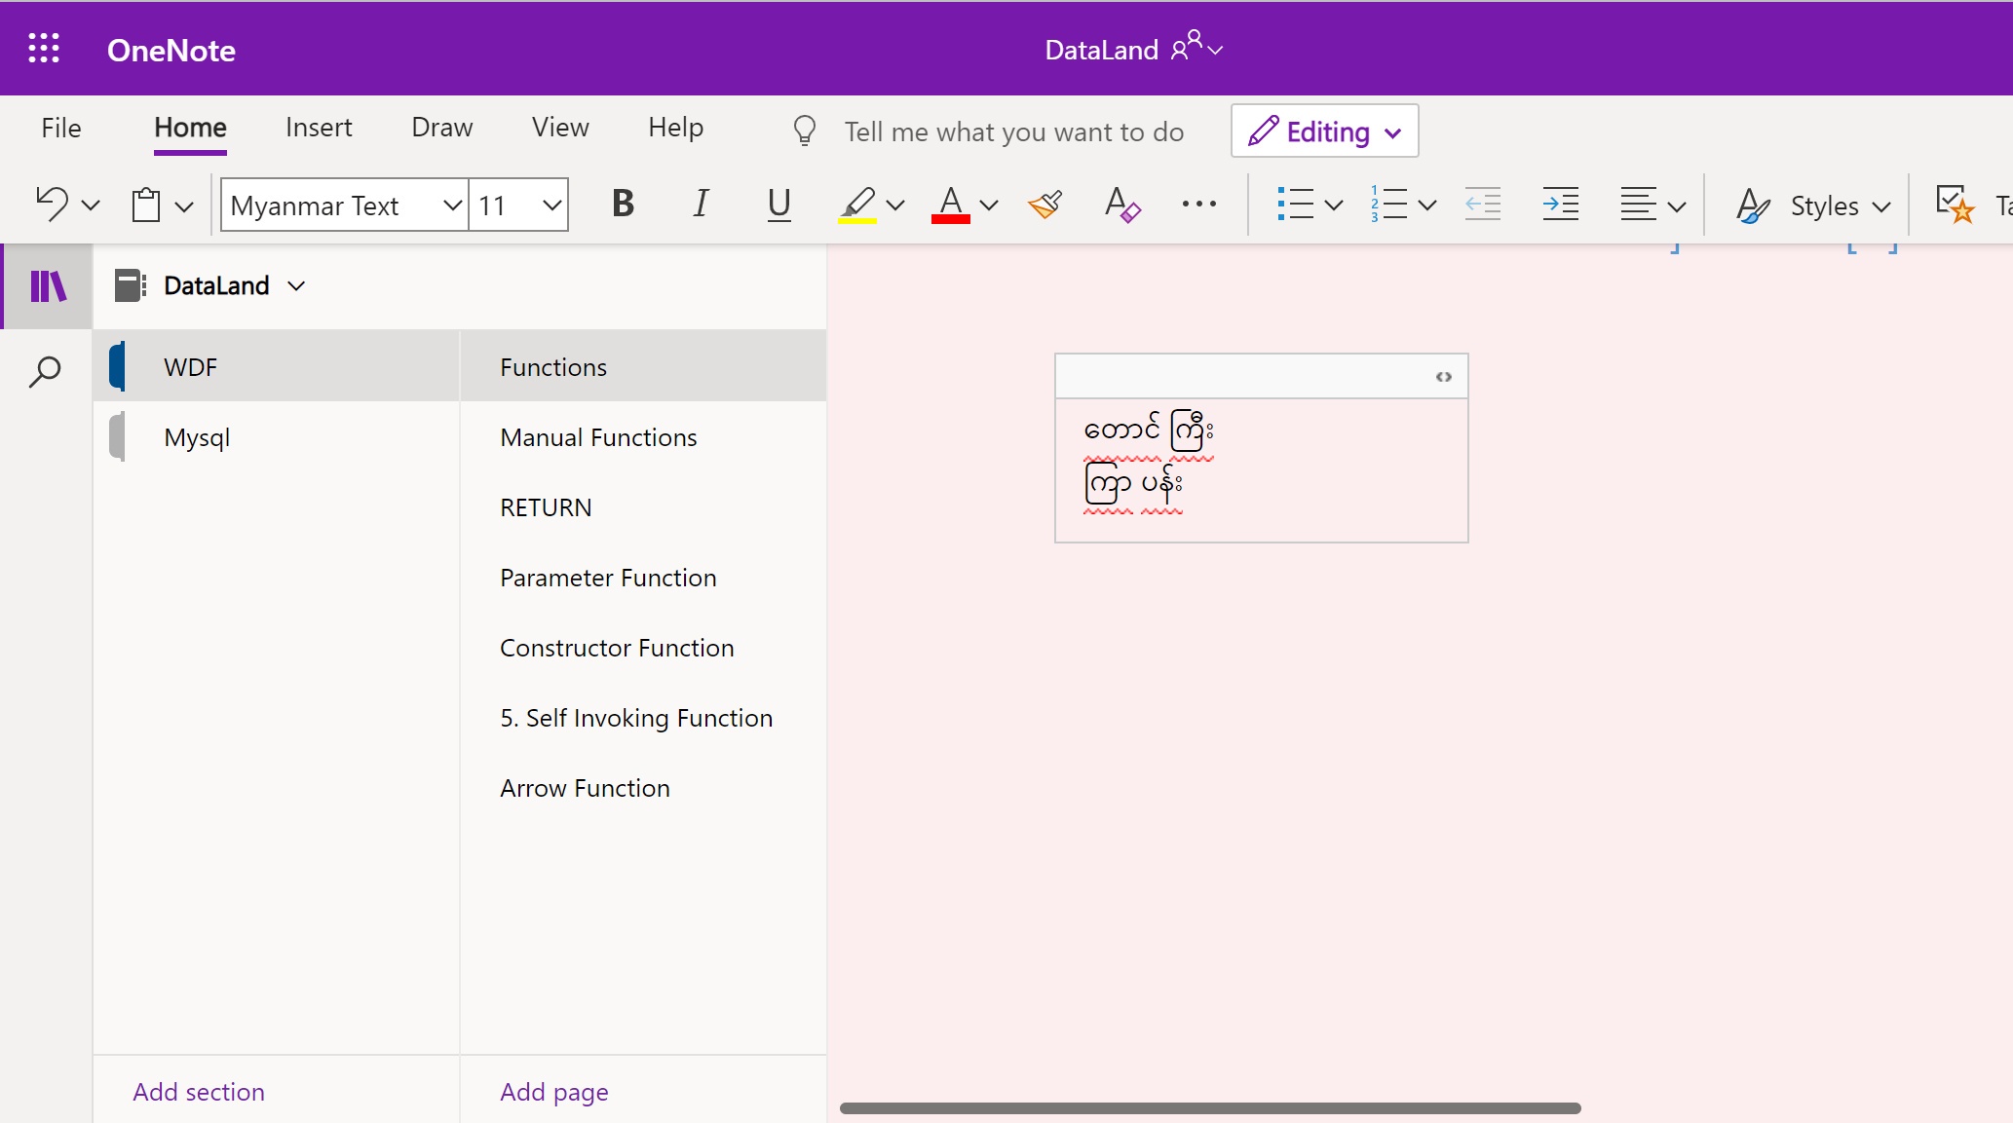Open font name dropdown Myanmar Text
Screen dimensions: 2013x1123
452,206
